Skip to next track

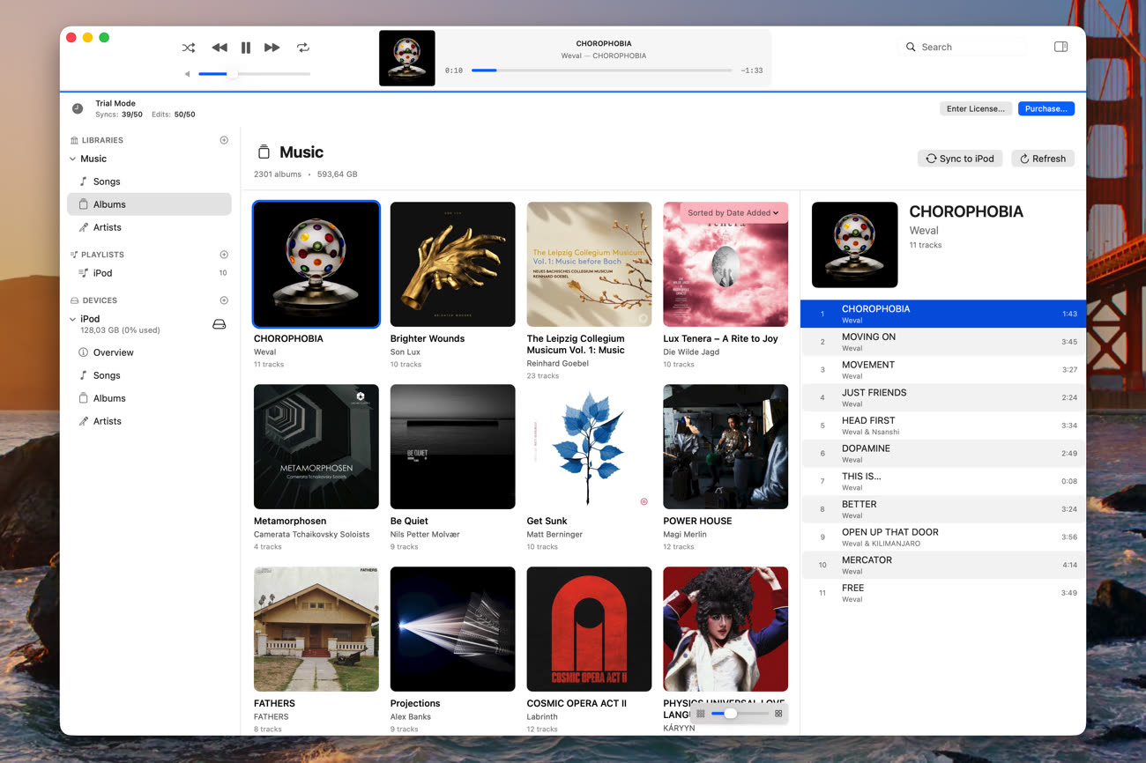[x=272, y=48]
